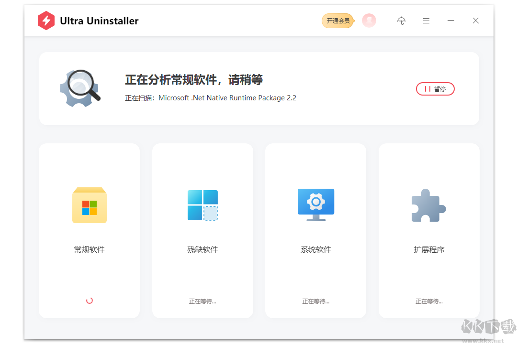Pause scanning with the 暂停 button
Image resolution: width=517 pixels, height=344 pixels.
coord(435,89)
